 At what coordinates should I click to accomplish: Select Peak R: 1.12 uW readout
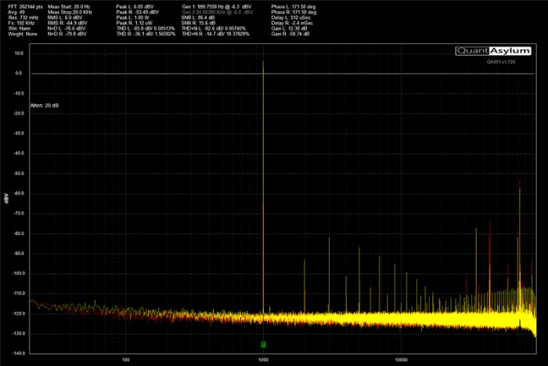[134, 23]
